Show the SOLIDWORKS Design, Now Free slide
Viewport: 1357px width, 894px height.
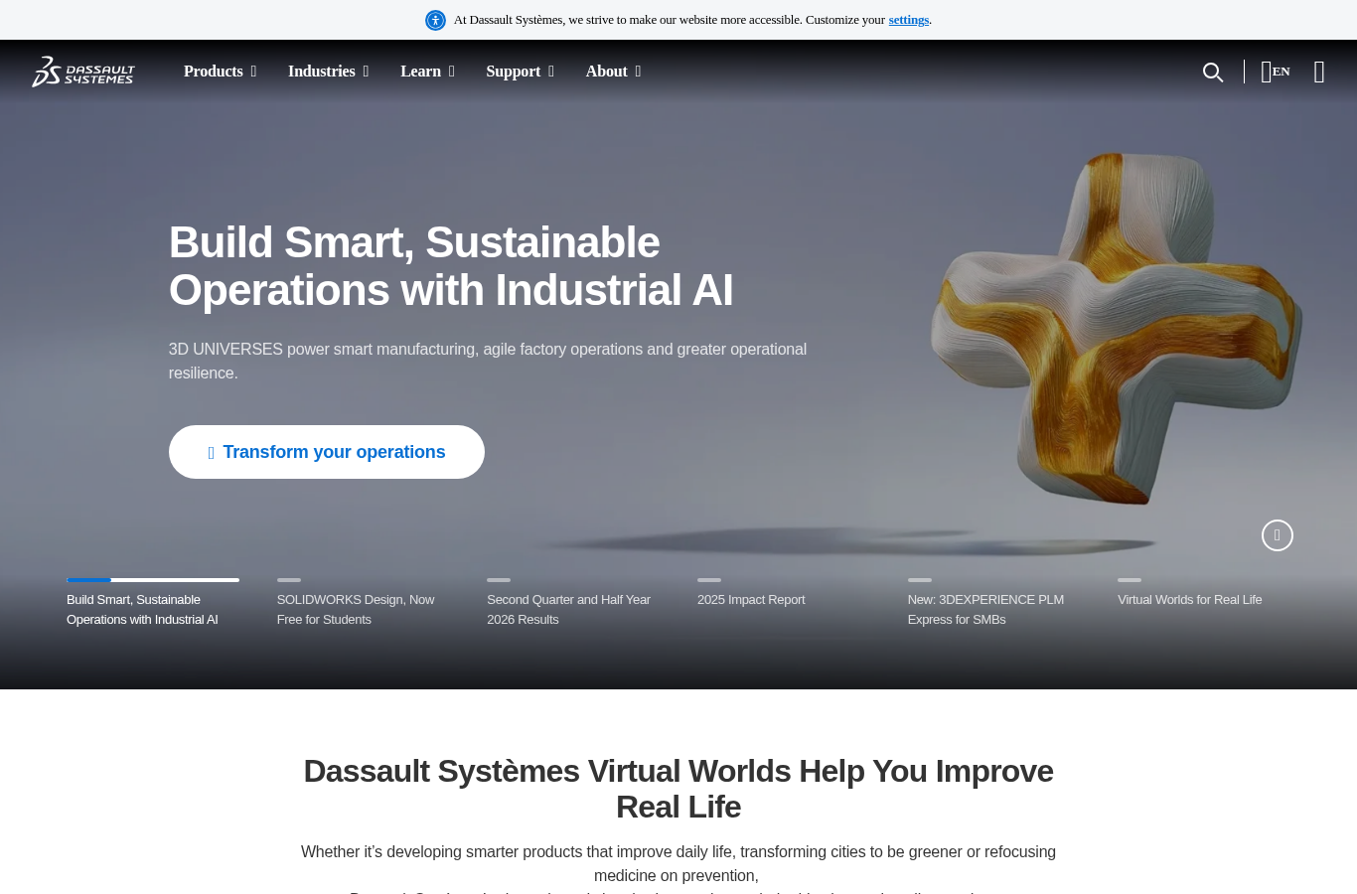(x=363, y=604)
